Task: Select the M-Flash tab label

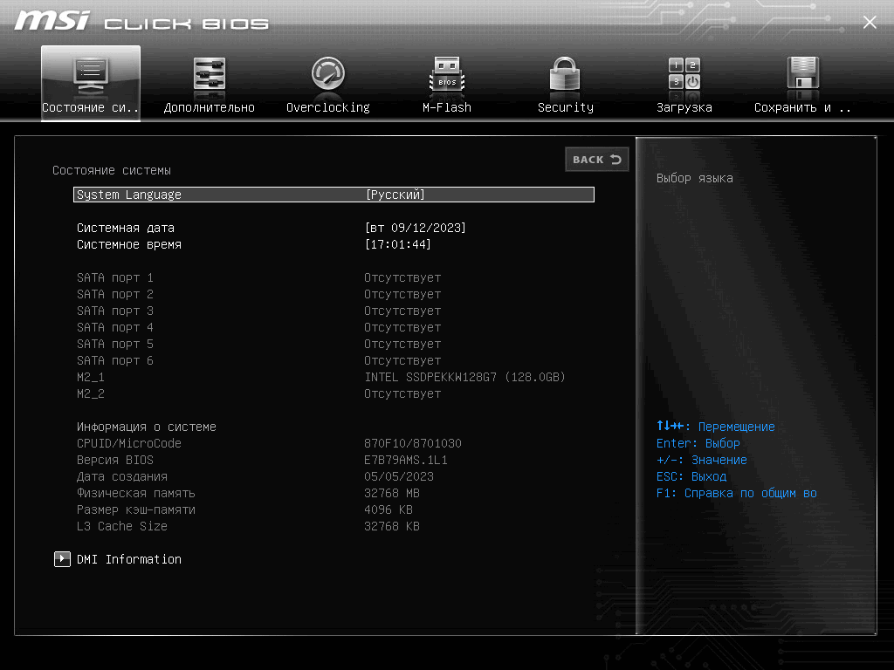Action: (447, 107)
